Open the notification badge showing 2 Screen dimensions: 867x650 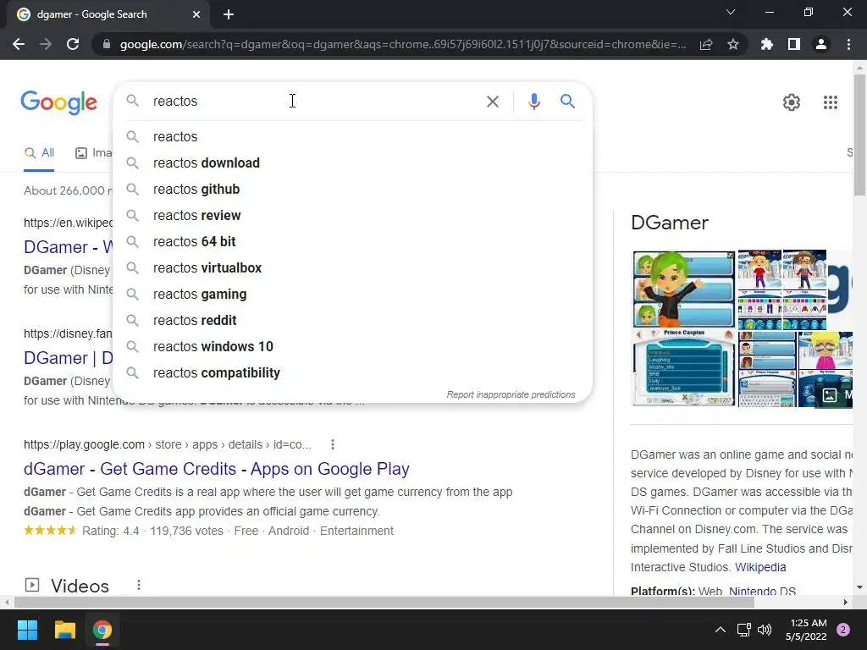[x=842, y=630]
